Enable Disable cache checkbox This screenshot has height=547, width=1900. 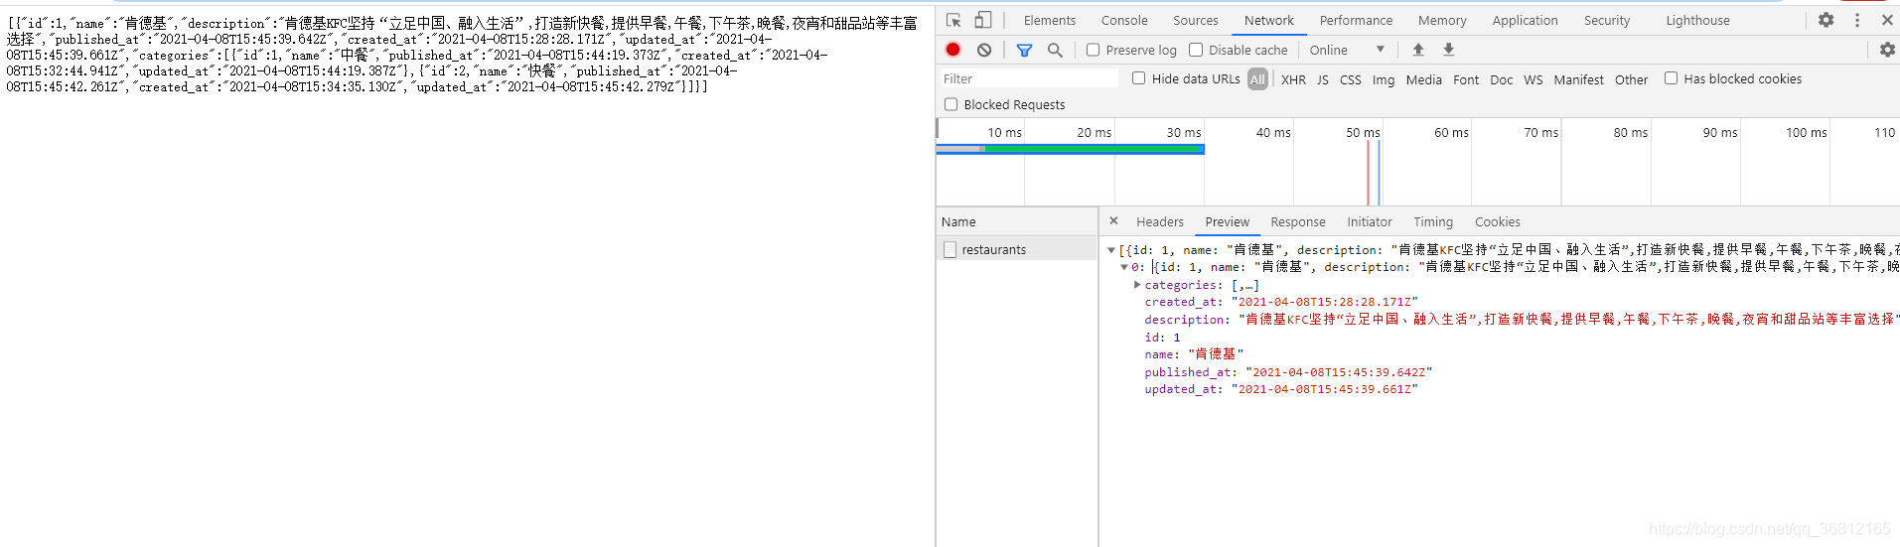(1196, 50)
